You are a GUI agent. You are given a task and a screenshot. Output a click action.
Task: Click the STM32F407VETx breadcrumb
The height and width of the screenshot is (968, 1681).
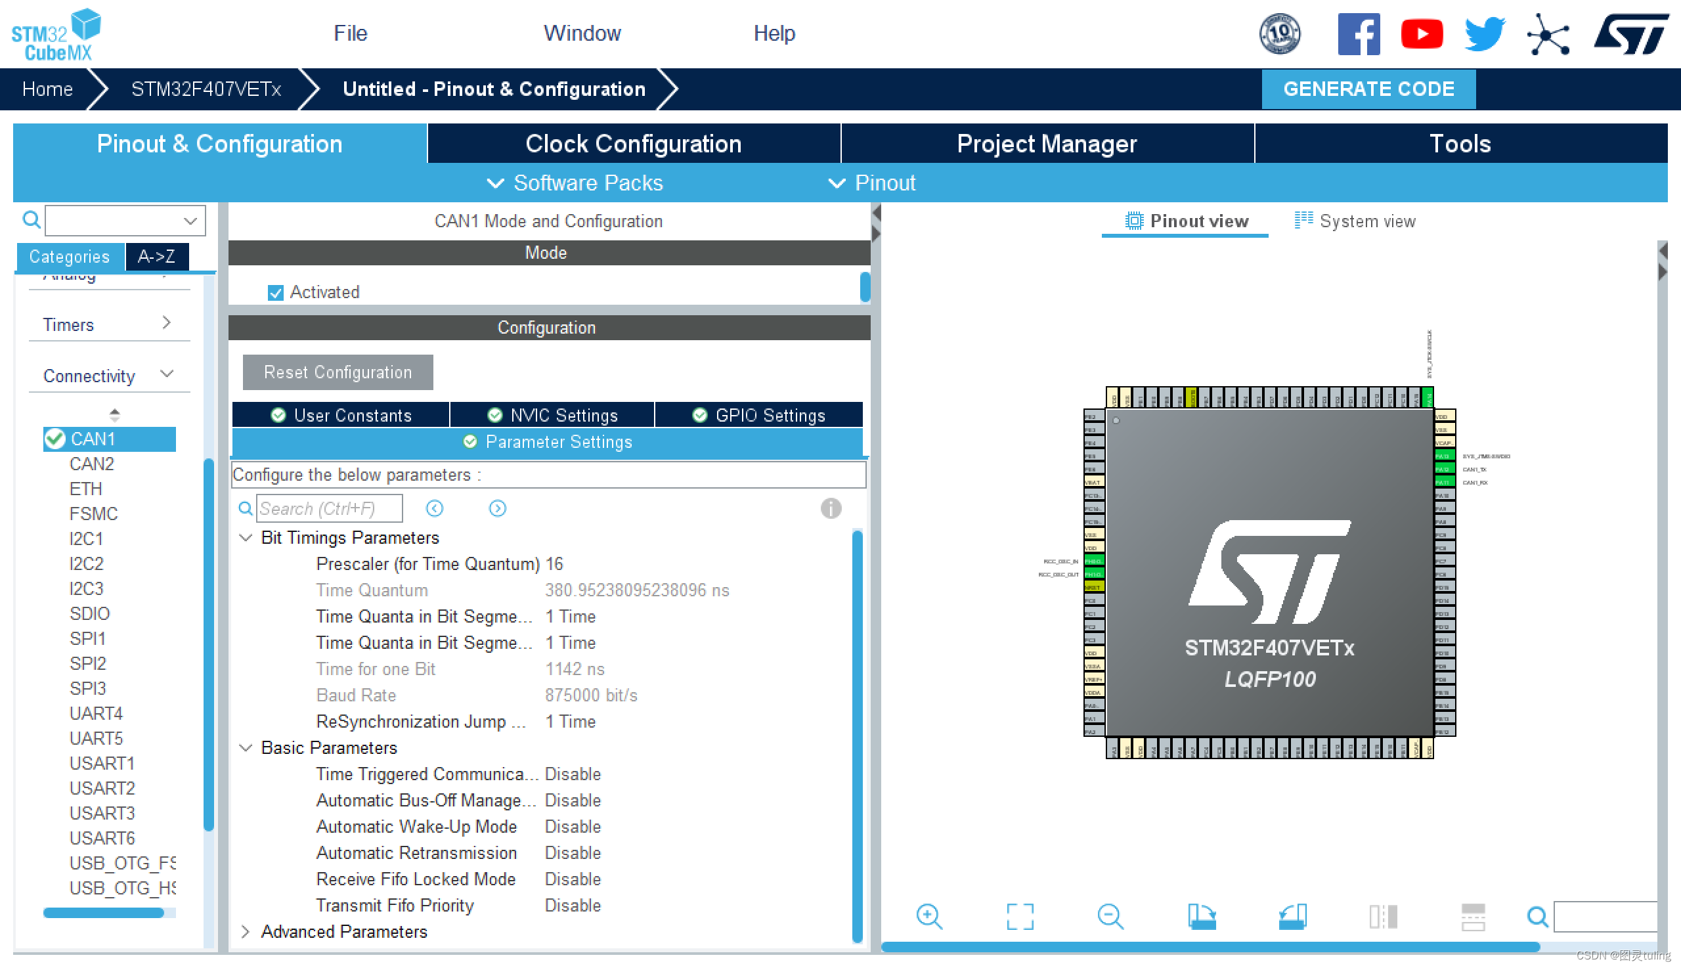(206, 89)
